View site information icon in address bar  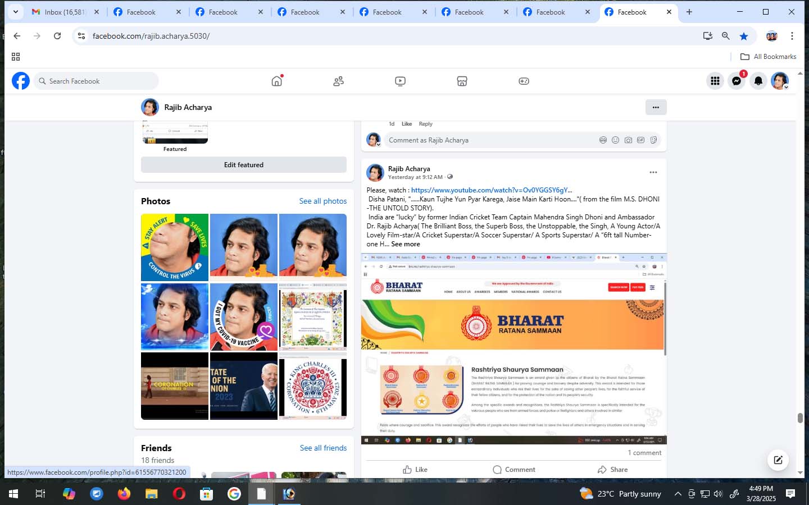coord(81,36)
